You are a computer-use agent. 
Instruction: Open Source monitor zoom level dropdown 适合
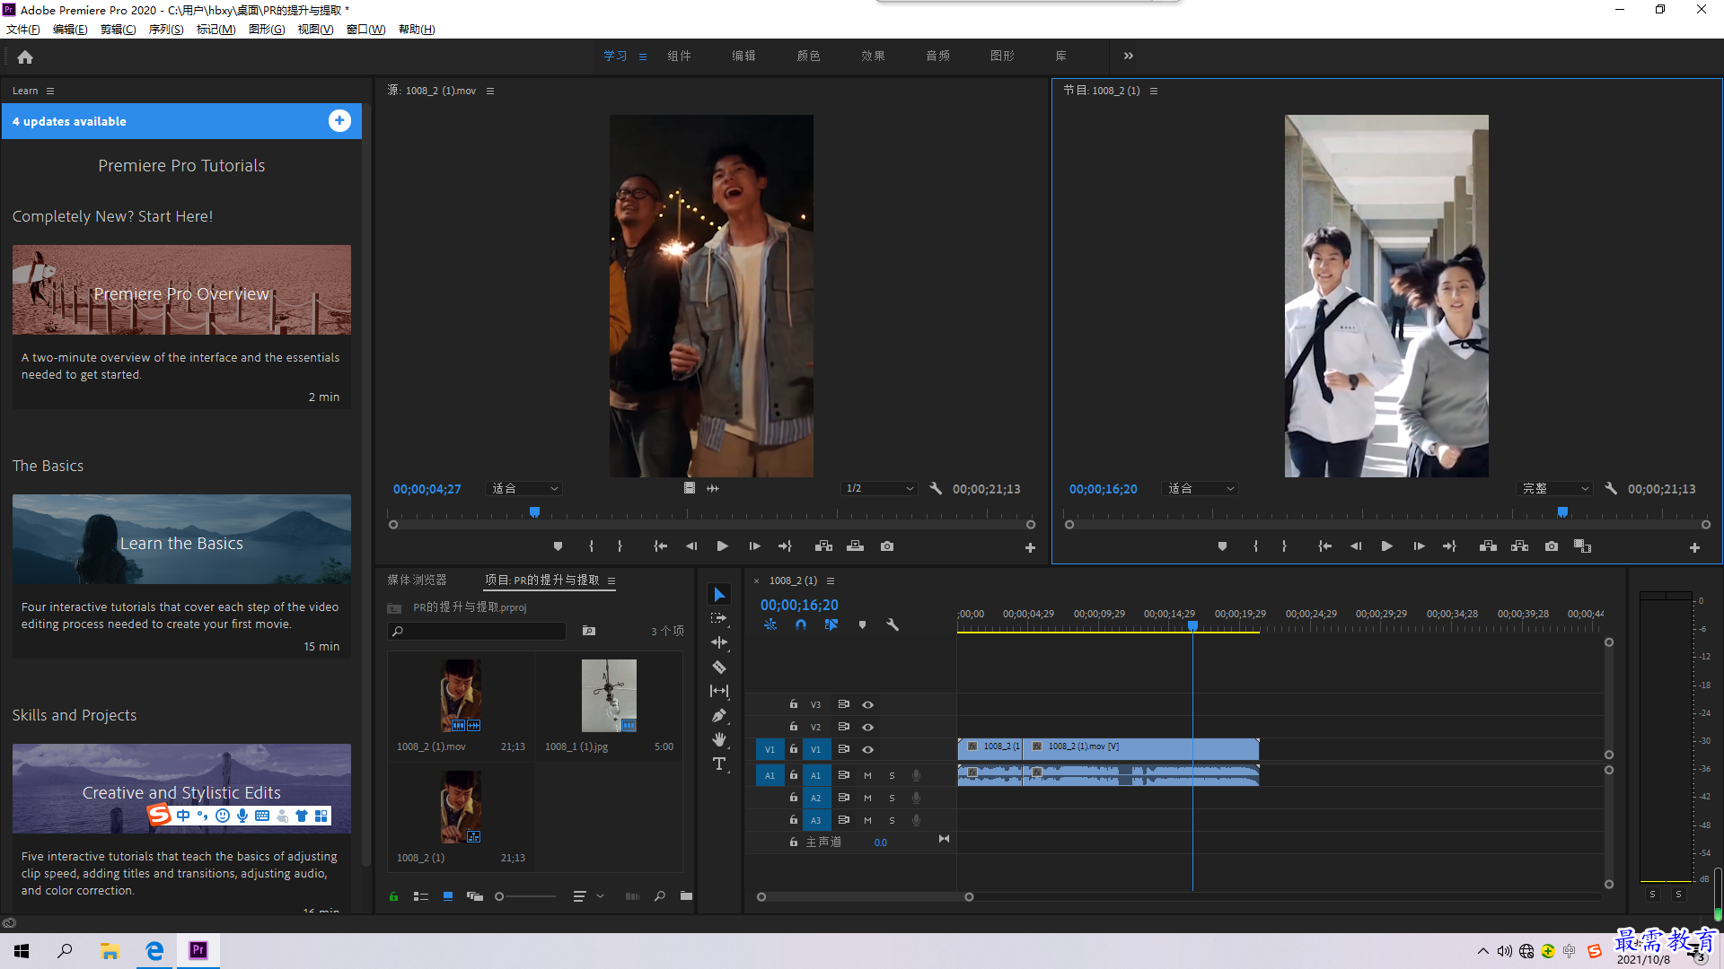[524, 489]
